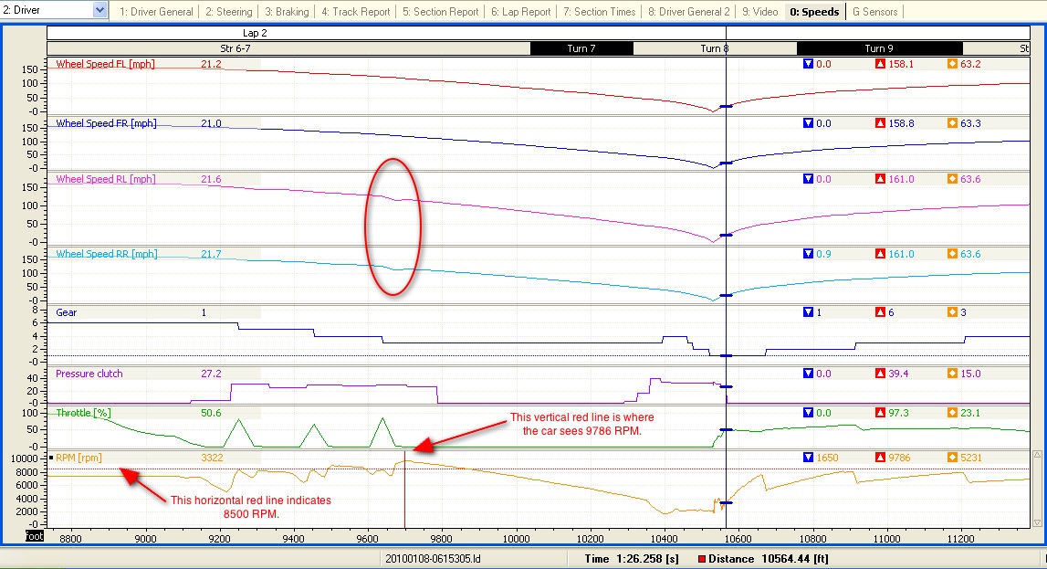The image size is (1047, 569).
Task: Open the '7: Section Times' tab
Action: point(599,12)
